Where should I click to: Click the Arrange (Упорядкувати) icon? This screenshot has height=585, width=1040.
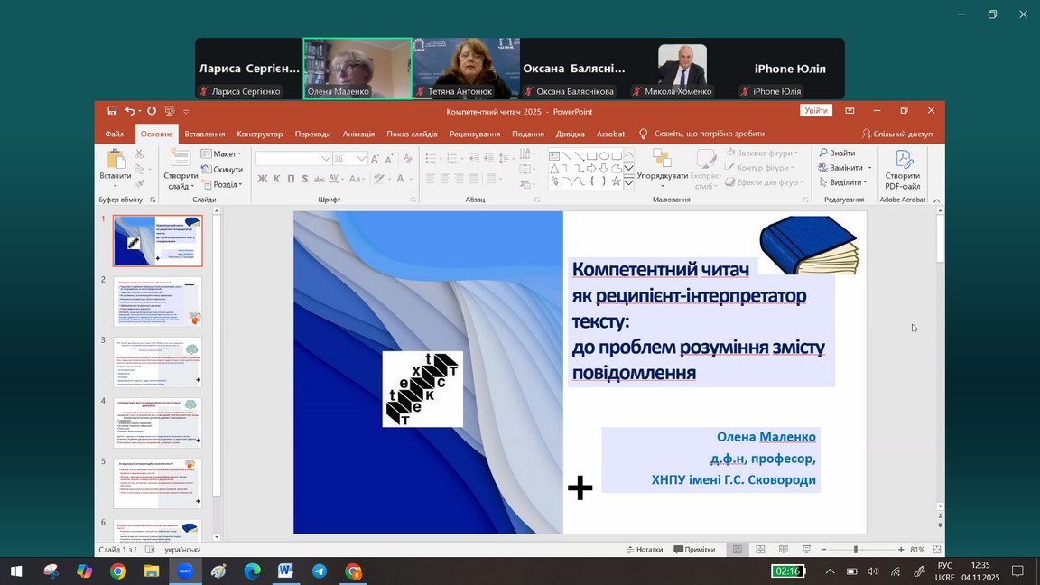662,159
